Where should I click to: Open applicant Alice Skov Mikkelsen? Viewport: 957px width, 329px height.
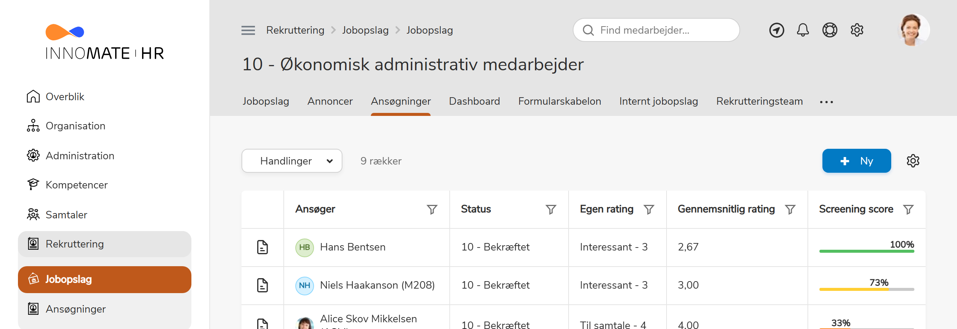(368, 319)
